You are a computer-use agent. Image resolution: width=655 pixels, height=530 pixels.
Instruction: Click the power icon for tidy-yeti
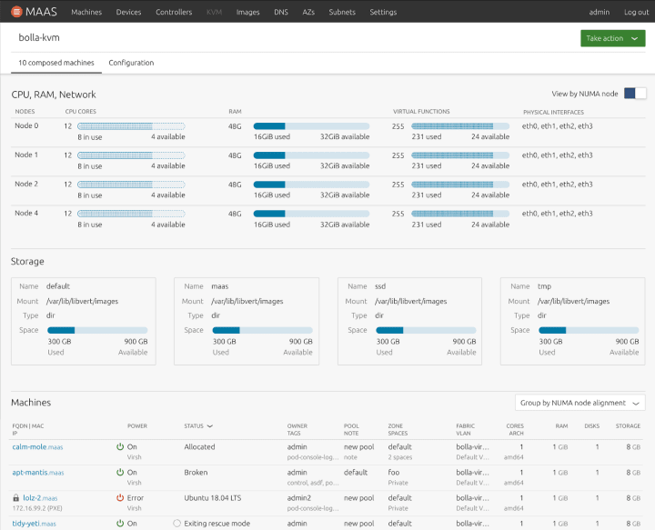pyautogui.click(x=120, y=523)
